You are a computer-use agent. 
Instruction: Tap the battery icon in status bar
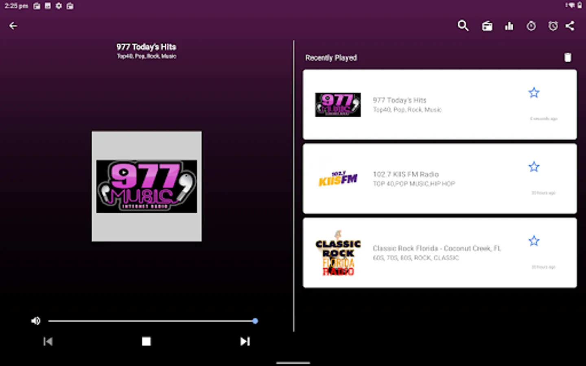579,5
